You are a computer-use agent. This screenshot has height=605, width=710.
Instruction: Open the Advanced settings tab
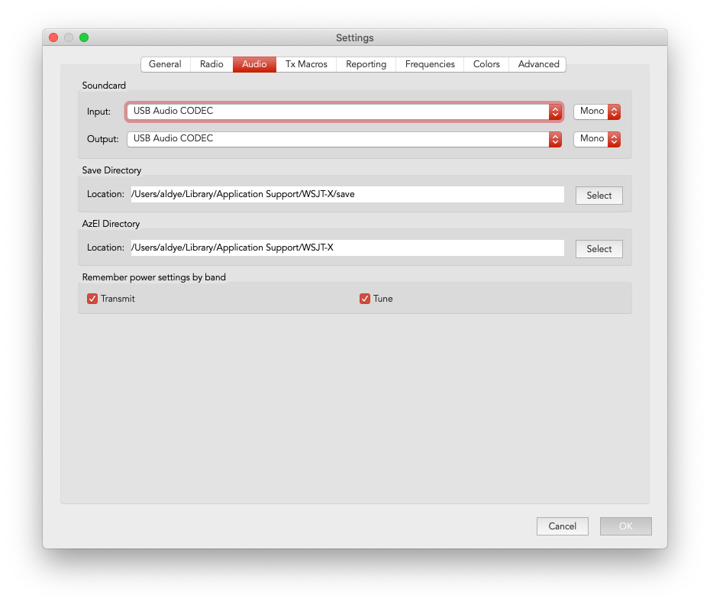(x=538, y=64)
